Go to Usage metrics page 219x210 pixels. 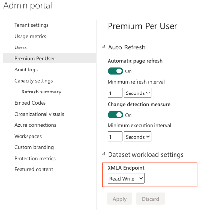(30, 36)
